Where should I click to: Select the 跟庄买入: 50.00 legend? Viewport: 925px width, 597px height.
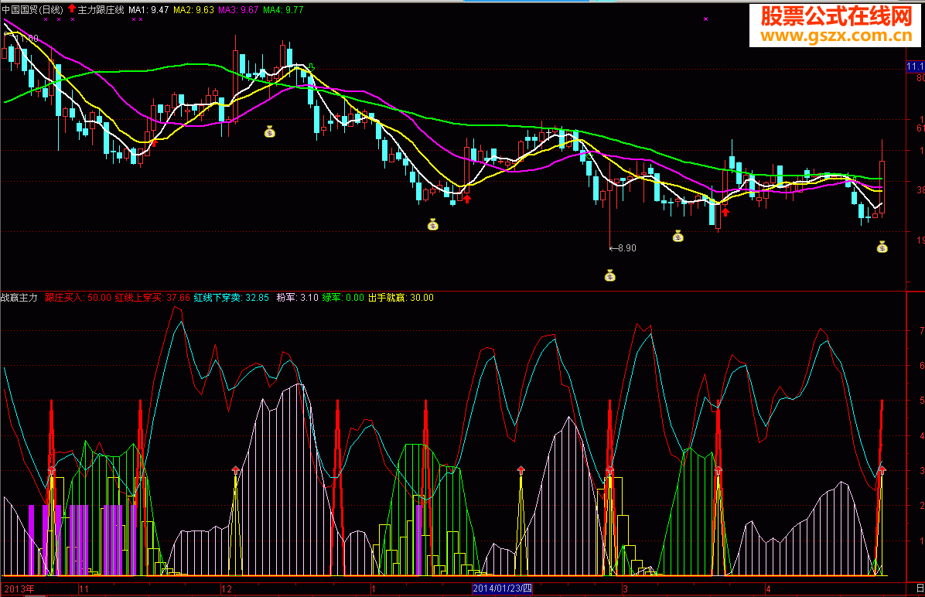[x=78, y=298]
